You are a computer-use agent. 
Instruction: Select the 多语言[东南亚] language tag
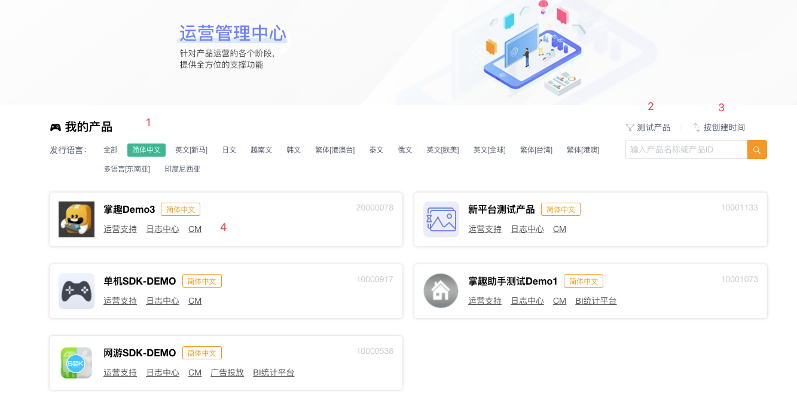point(127,169)
